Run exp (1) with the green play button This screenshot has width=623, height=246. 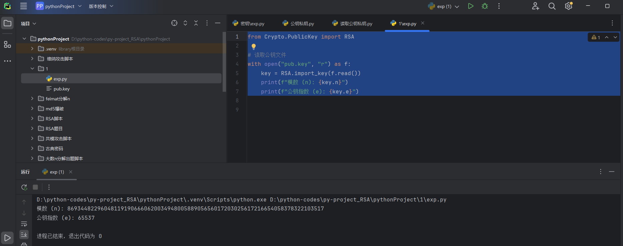tap(471, 6)
